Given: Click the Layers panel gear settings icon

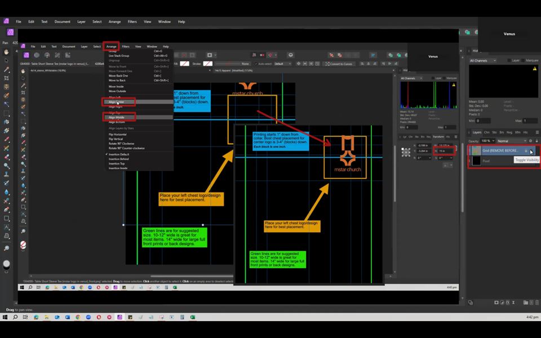Looking at the screenshot, I should click(530, 141).
